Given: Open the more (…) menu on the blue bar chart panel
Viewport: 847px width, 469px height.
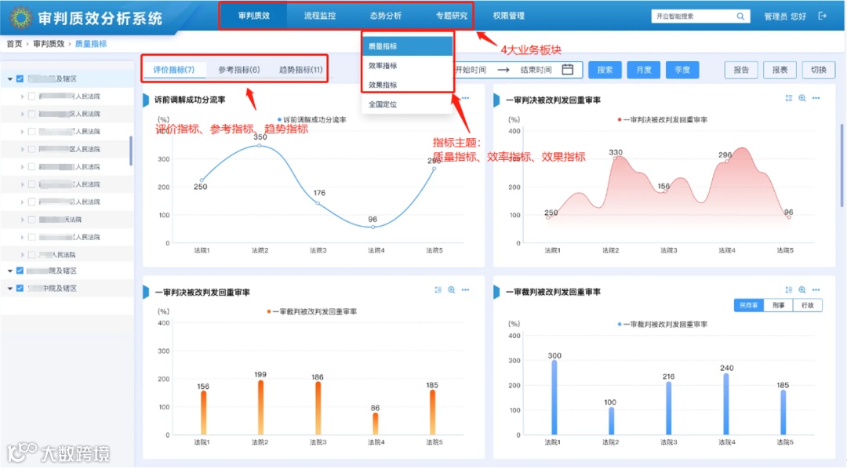Looking at the screenshot, I should click(x=816, y=290).
